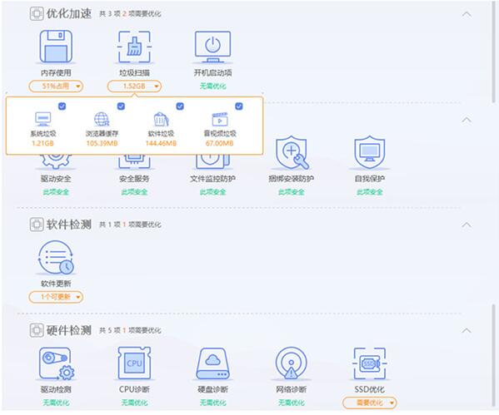Open the 垃圾扫描 broom icon
The height and width of the screenshot is (415, 499).
[x=134, y=47]
